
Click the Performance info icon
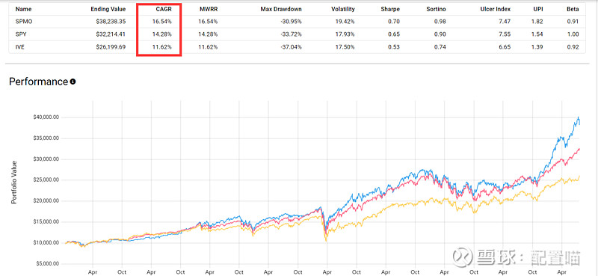(x=73, y=82)
